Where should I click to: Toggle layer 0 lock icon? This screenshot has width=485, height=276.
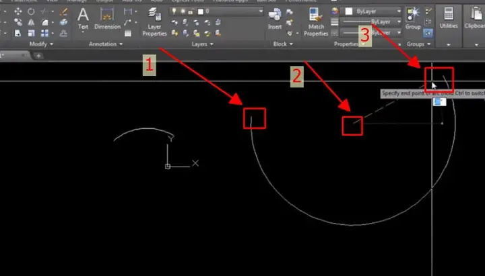(191, 11)
